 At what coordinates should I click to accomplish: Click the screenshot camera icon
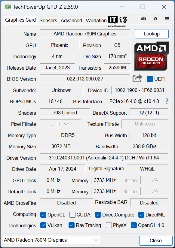click(x=144, y=19)
